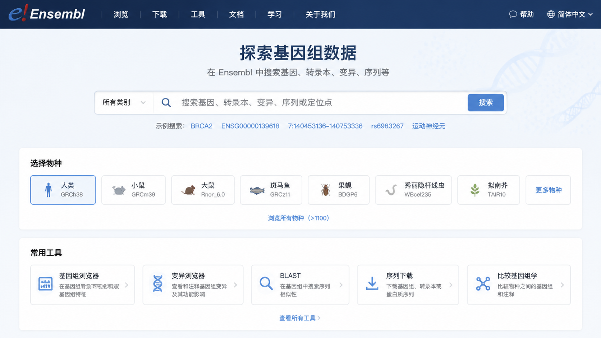601x338 pixels.
Task: Select the human figure icon (人类)
Action: 48,190
